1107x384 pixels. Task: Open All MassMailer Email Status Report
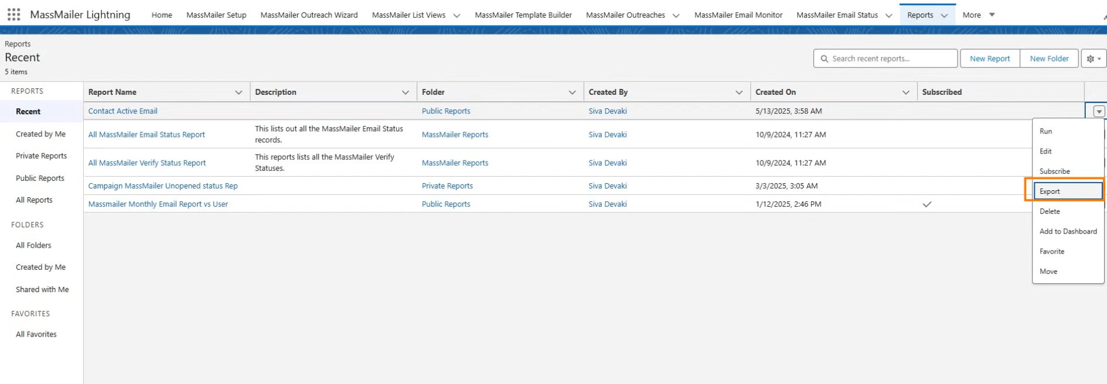(x=147, y=135)
